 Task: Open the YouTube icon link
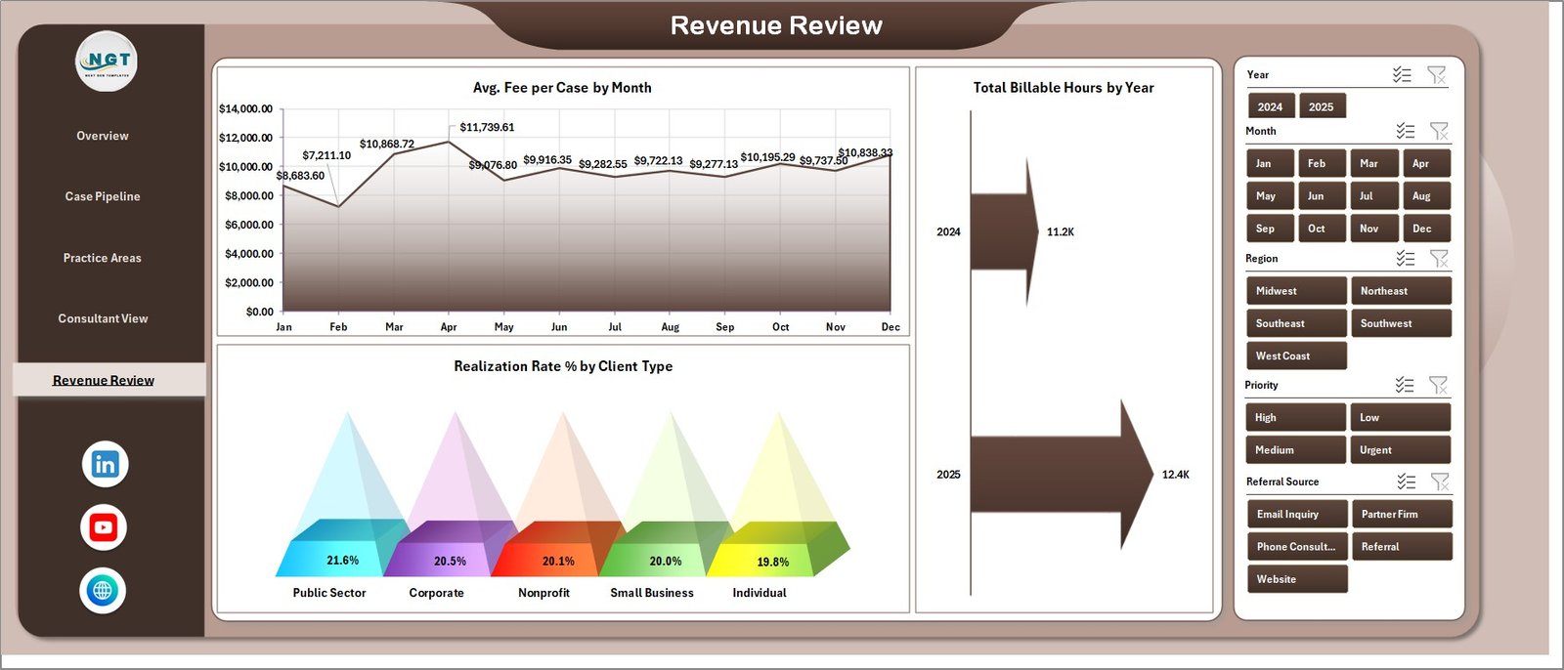[x=104, y=527]
